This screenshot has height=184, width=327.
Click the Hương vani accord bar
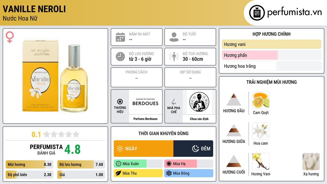click(x=271, y=44)
